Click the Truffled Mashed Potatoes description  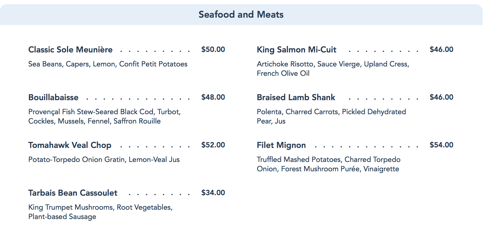point(328,164)
